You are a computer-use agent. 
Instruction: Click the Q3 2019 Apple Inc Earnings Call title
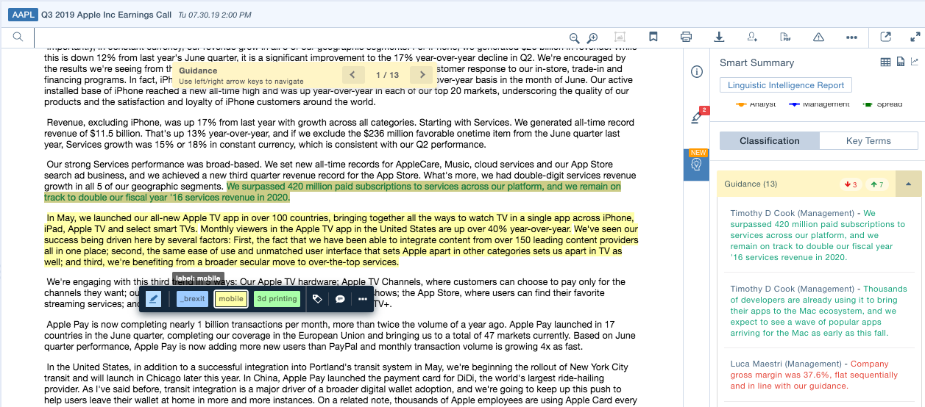point(106,15)
